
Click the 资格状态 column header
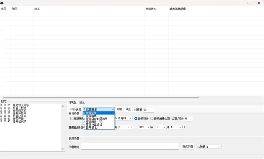coord(151,9)
